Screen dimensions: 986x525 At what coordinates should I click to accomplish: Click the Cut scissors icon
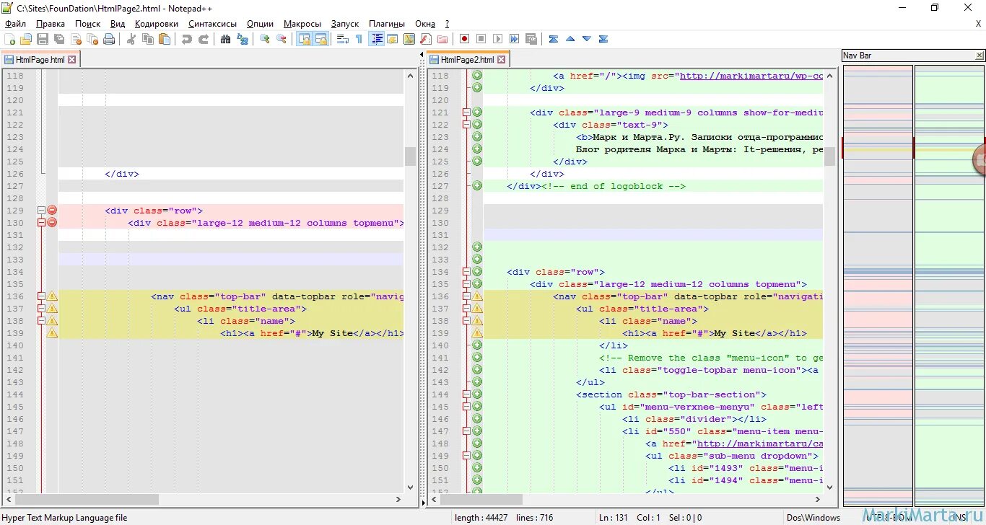pyautogui.click(x=131, y=39)
